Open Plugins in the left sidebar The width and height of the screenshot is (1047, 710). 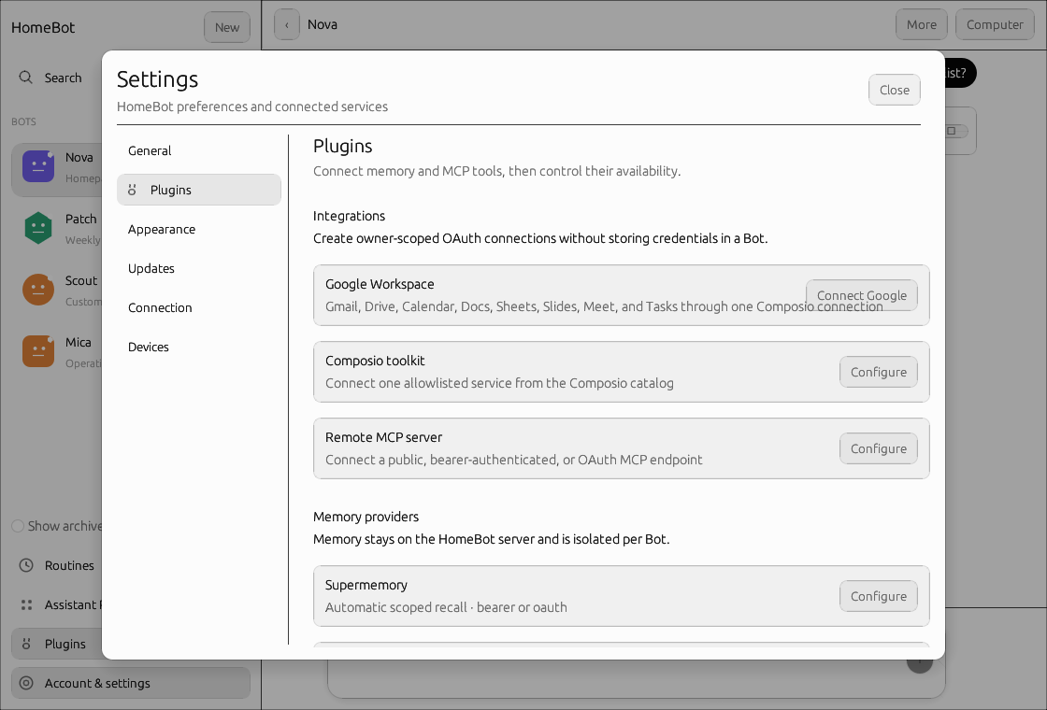(57, 644)
